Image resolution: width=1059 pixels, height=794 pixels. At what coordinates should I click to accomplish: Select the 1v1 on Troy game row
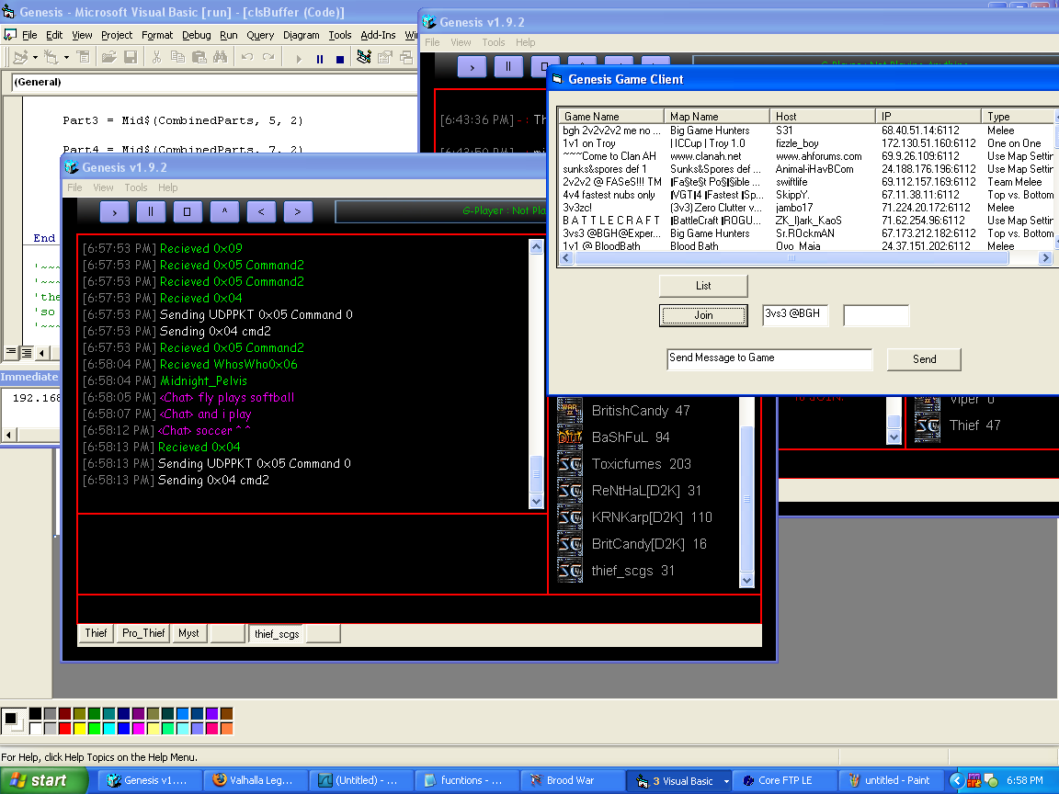tap(643, 143)
